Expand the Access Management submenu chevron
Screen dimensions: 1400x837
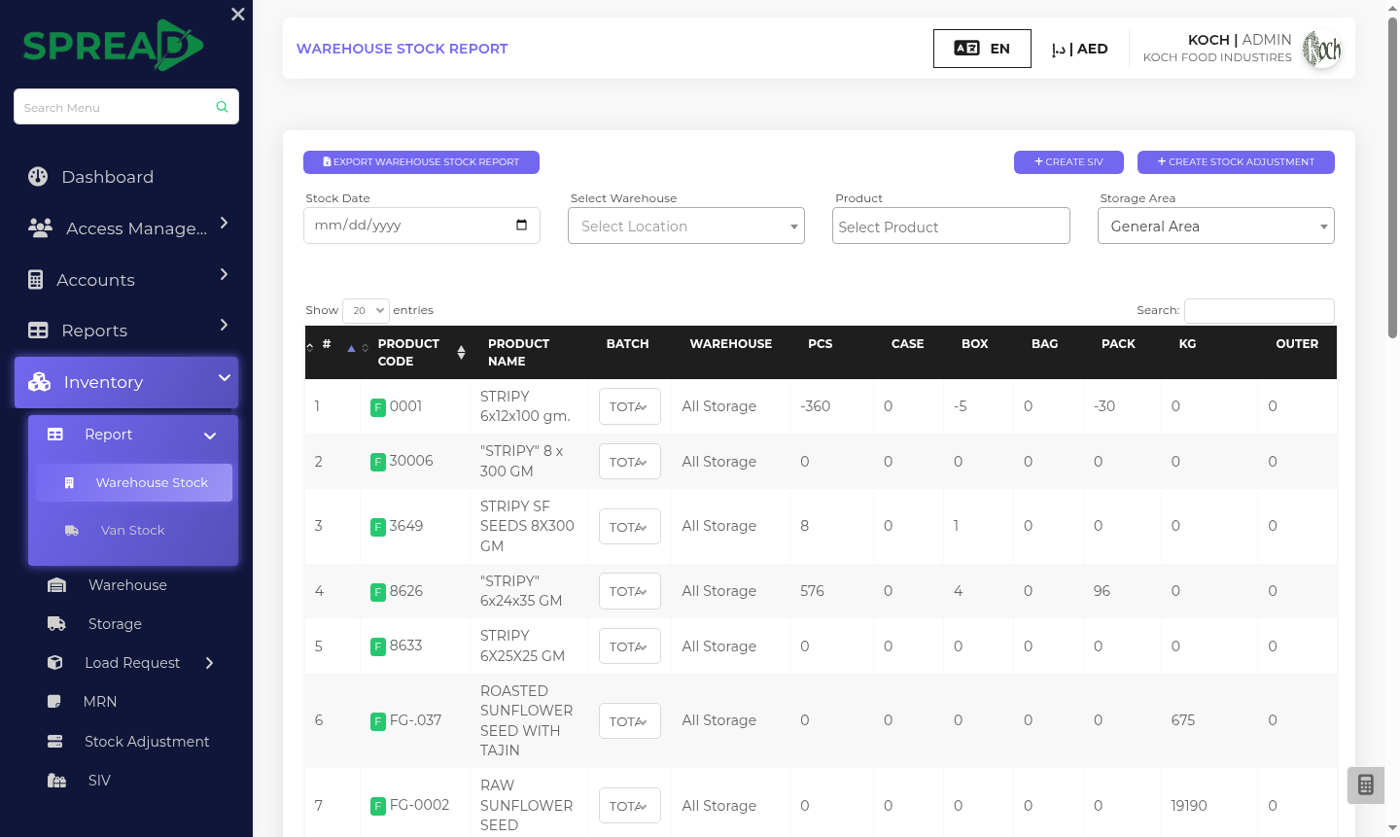[225, 223]
